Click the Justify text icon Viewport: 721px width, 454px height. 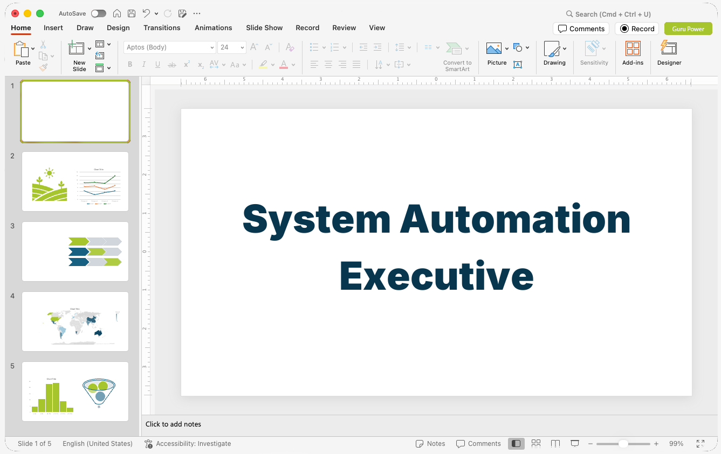point(356,65)
